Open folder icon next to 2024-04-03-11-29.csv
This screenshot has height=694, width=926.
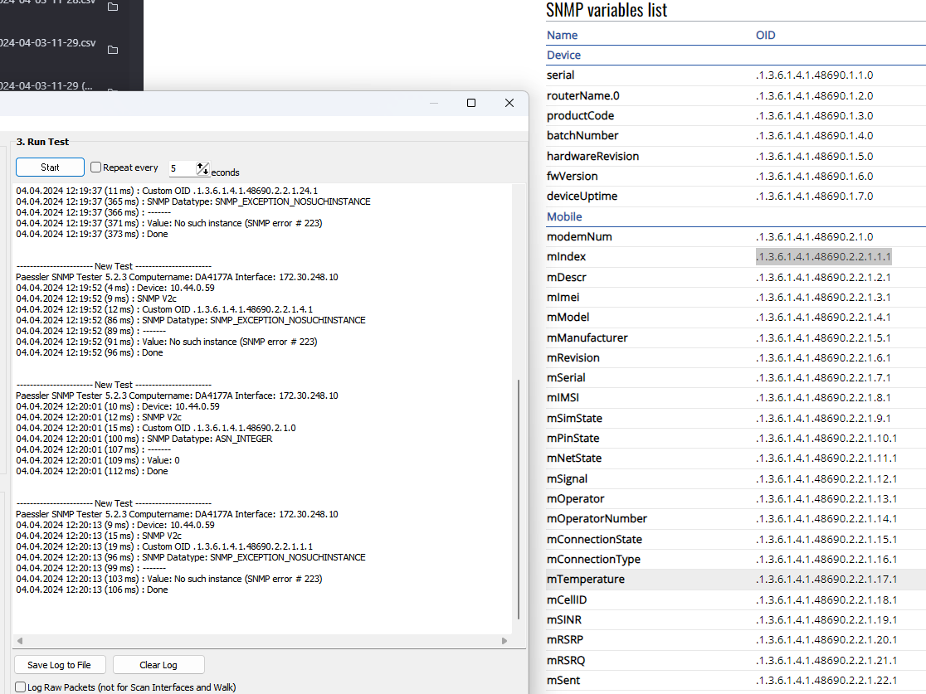[x=113, y=50]
